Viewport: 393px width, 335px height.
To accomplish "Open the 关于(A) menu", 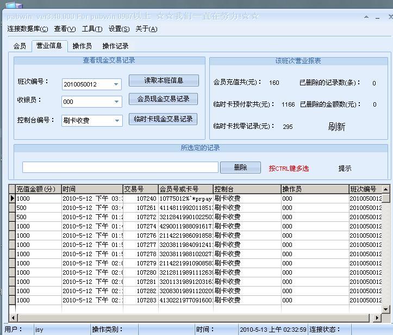I will click(146, 29).
